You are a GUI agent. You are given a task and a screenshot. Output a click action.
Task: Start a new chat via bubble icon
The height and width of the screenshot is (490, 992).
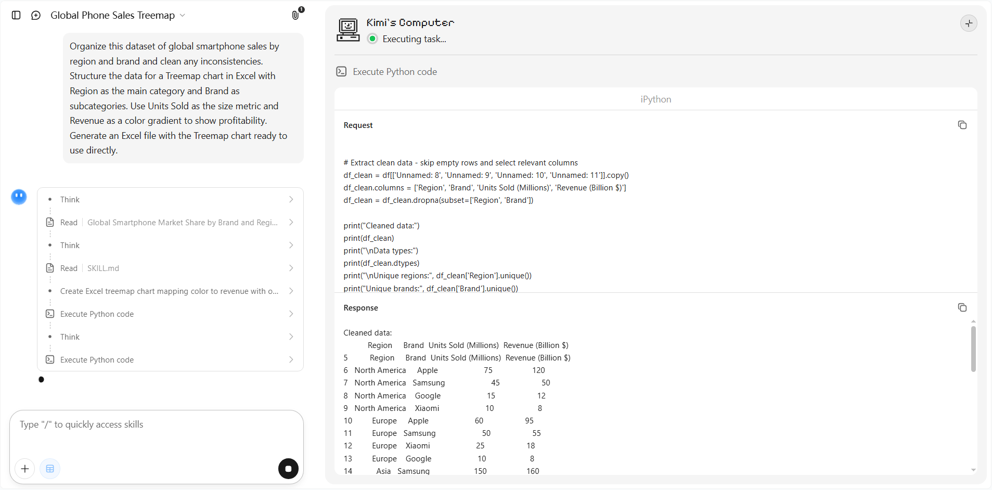tap(36, 15)
